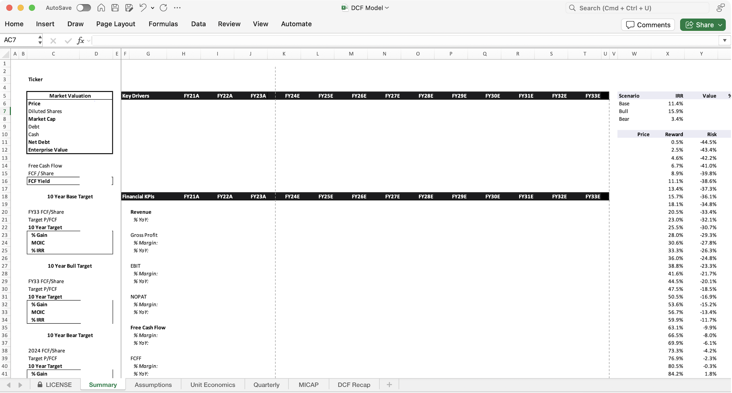Expand the formula bar with its arrow
The width and height of the screenshot is (732, 393).
(725, 40)
